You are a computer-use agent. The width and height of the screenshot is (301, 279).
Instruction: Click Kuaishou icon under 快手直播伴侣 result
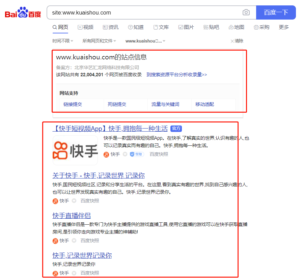click(x=55, y=241)
